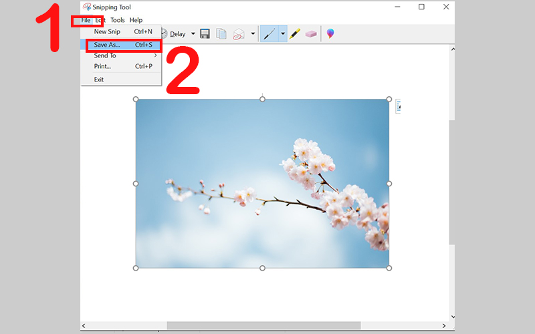Viewport: 535px width, 334px height.
Task: Minimize the Snipping Tool window
Action: (x=397, y=7)
